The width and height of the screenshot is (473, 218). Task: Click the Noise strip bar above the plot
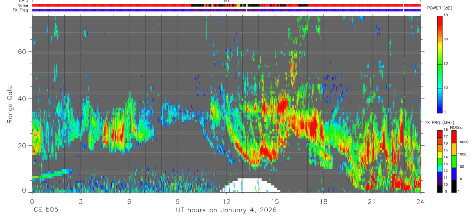[226, 5]
